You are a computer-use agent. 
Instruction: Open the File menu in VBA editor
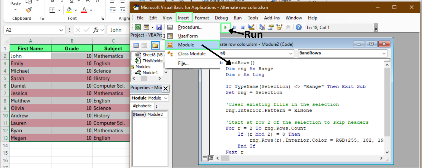[x=140, y=18]
